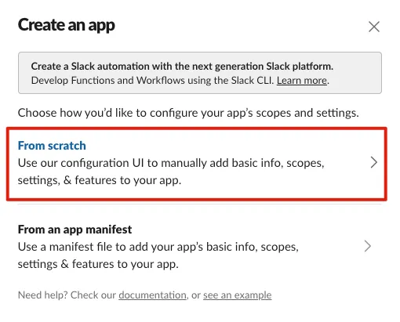Click the Develop Functions and Workflows sentence

point(152,81)
